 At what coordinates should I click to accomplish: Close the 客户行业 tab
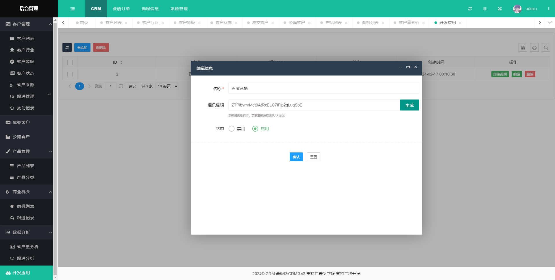pos(163,23)
